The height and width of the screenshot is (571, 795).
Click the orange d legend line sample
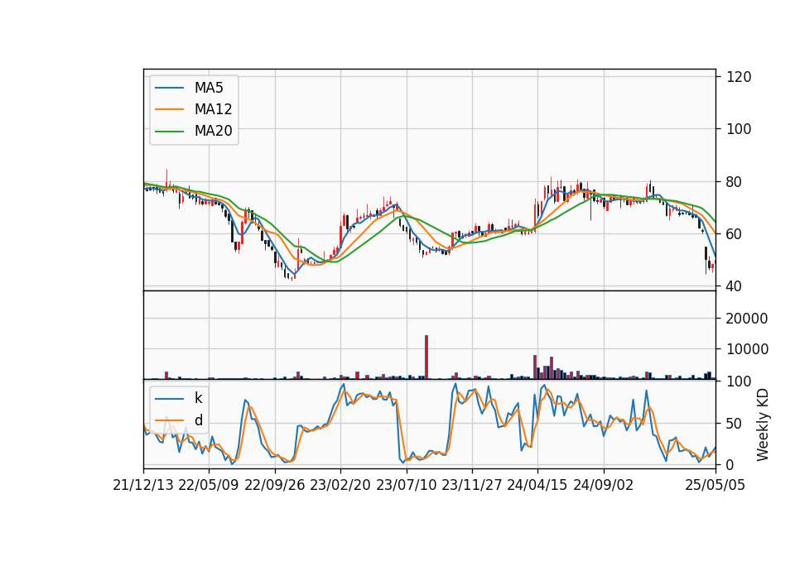click(x=169, y=420)
